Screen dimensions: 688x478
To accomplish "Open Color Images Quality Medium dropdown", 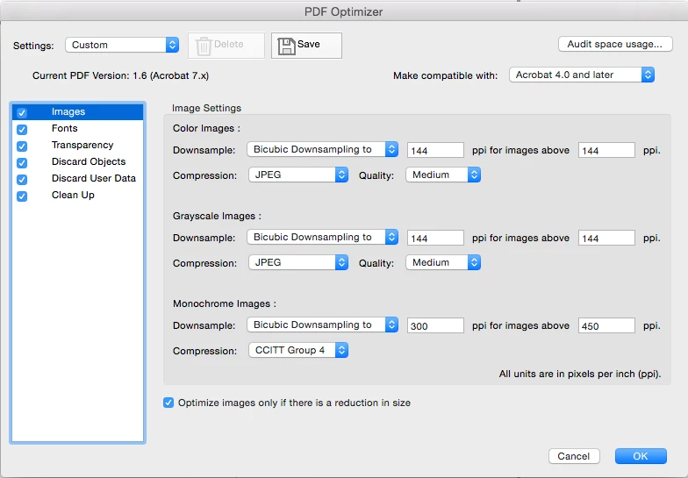I will point(443,175).
